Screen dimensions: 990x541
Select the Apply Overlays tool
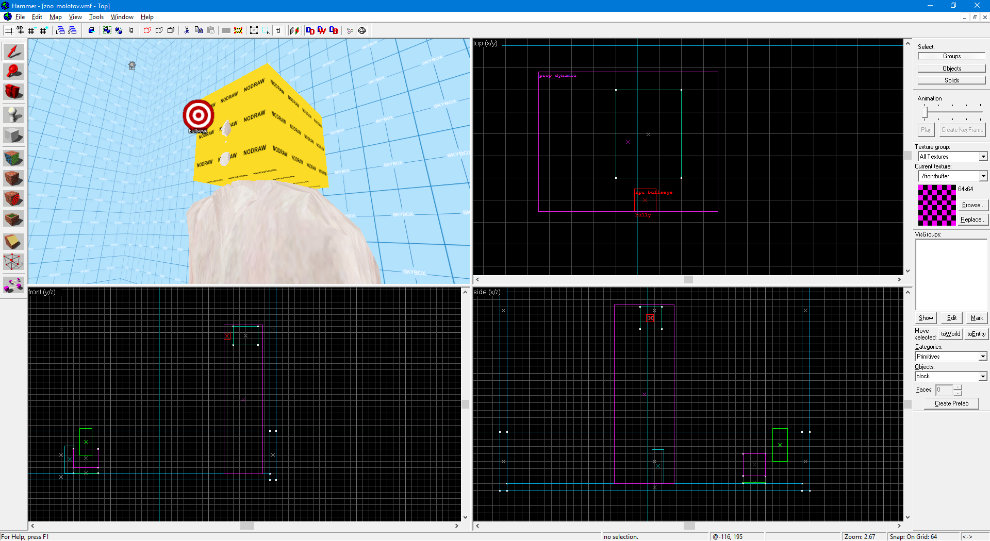click(13, 218)
